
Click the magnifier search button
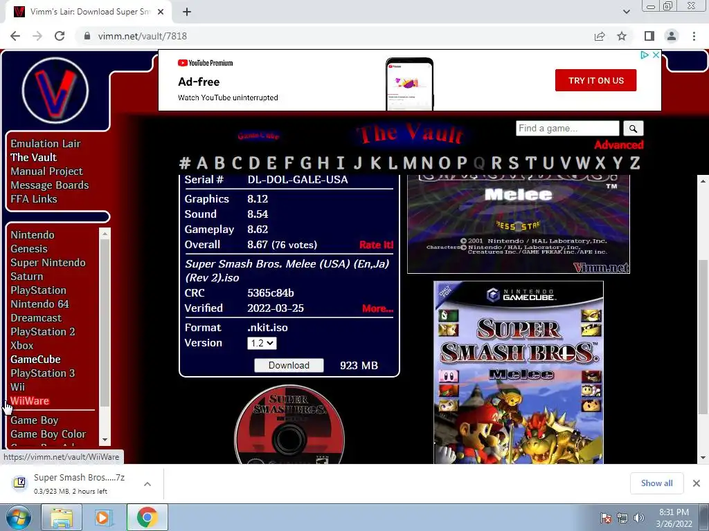633,129
